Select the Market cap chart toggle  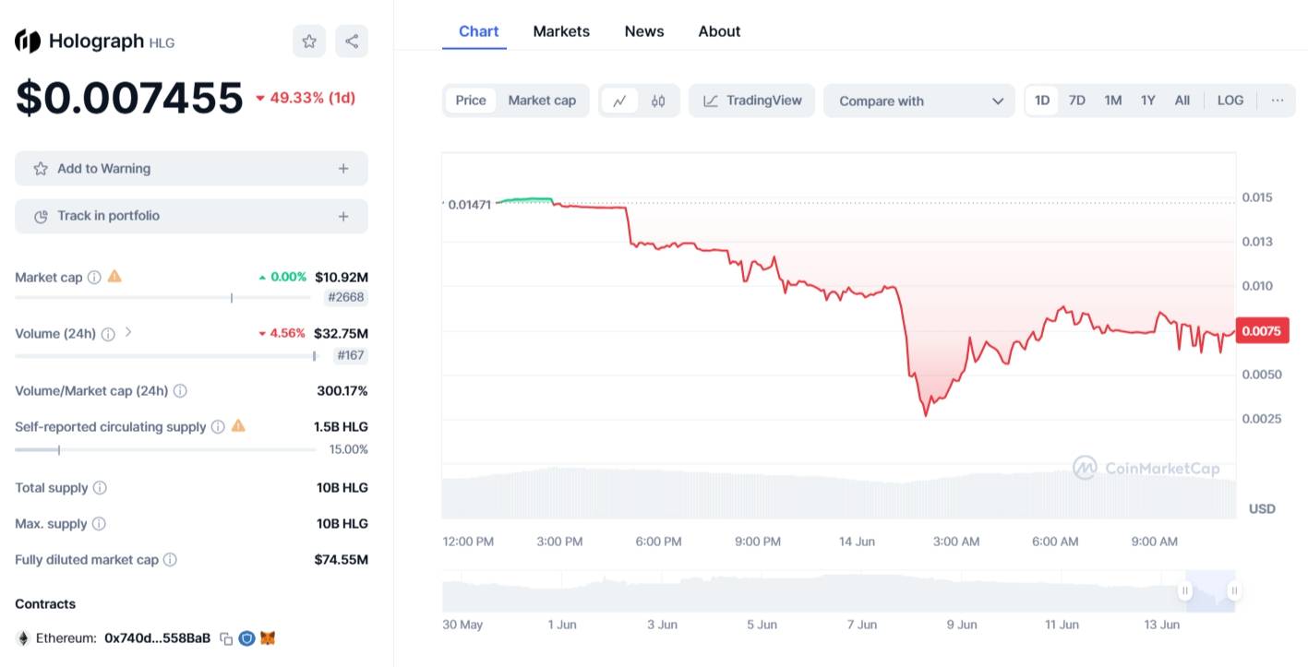[x=542, y=101]
